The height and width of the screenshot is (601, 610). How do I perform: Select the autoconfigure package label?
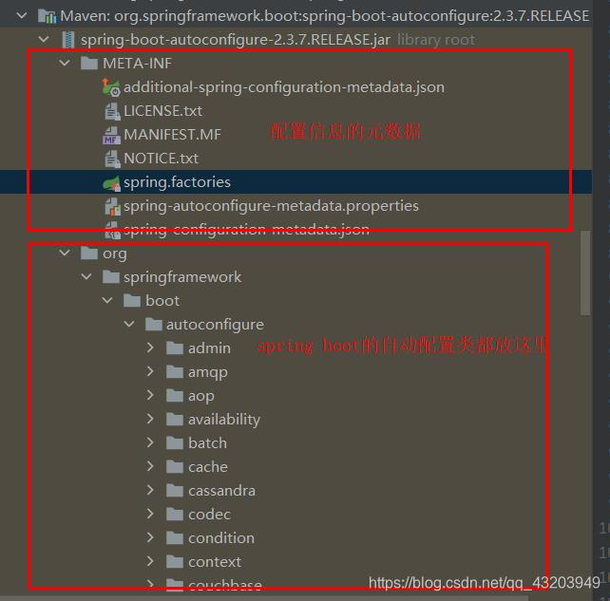pos(215,325)
